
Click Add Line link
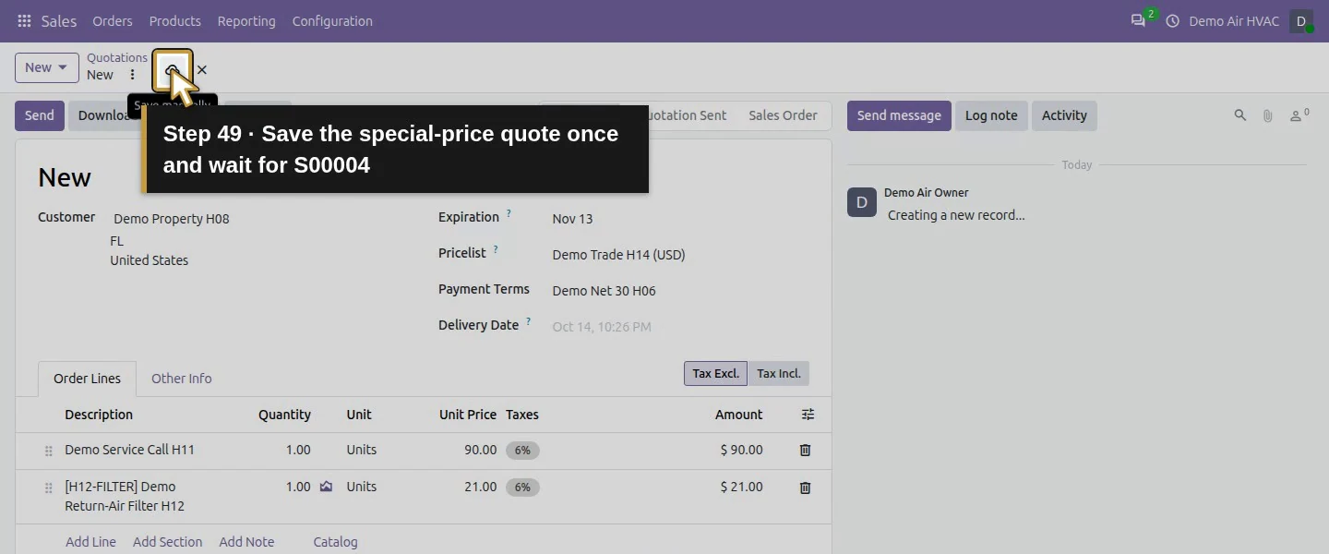90,542
